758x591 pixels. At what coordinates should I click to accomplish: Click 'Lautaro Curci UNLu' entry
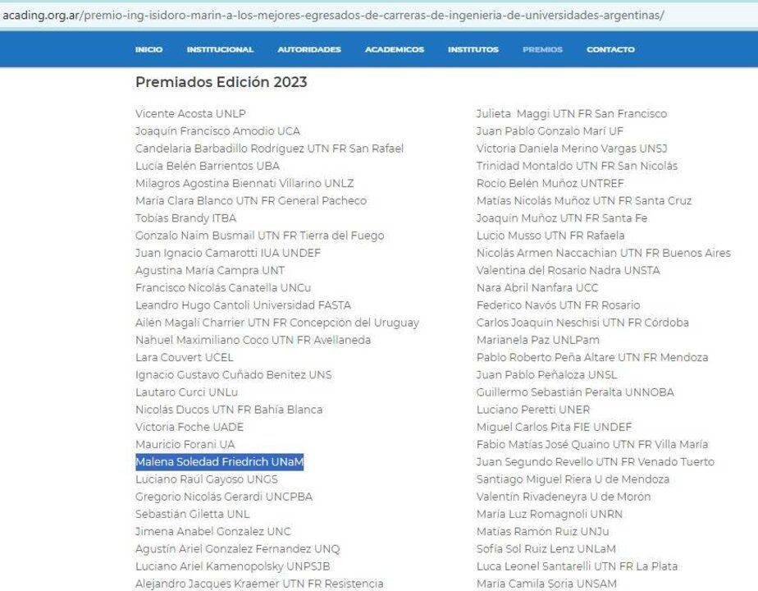point(186,392)
